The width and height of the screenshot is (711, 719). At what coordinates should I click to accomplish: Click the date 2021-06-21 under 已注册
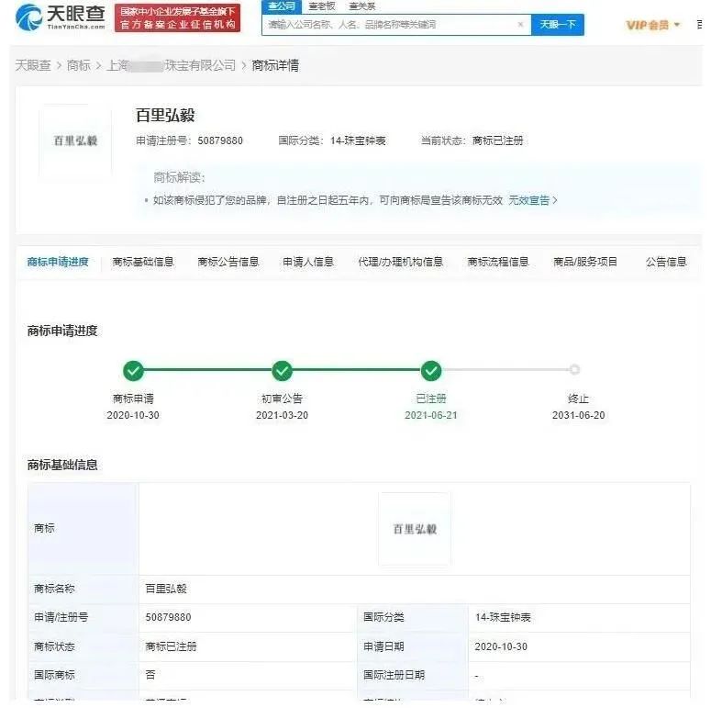431,415
